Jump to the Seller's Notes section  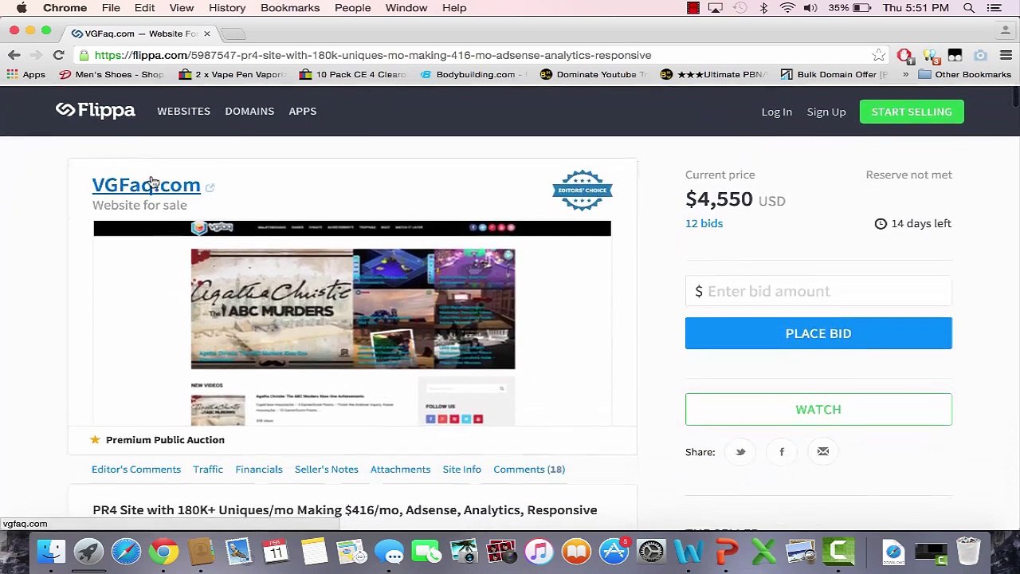327,470
